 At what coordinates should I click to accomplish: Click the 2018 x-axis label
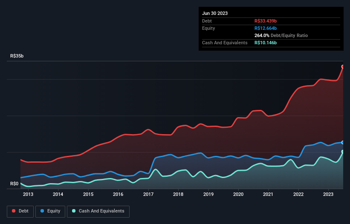click(x=178, y=194)
